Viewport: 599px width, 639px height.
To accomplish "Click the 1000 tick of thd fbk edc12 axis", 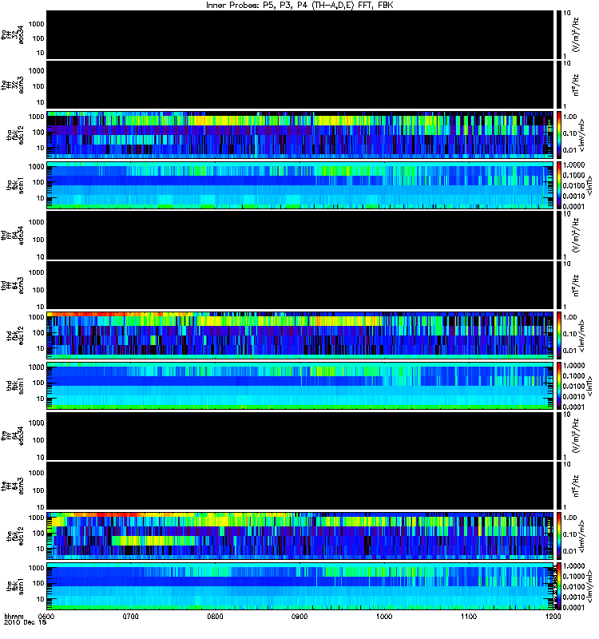I will [x=36, y=317].
